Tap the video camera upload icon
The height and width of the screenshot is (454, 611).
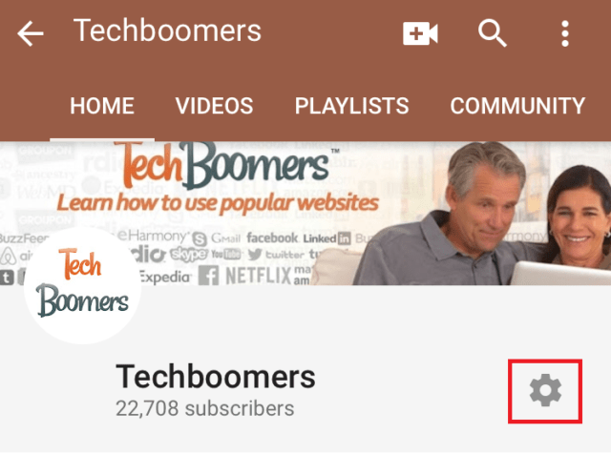(420, 33)
